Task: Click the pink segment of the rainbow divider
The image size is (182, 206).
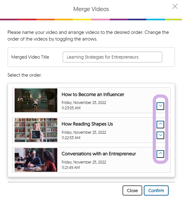Action: point(100,19)
